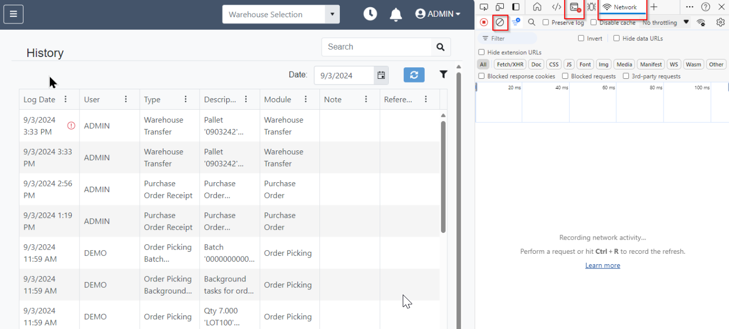Toggle the DevTools activity bar dock icon

pos(516,7)
